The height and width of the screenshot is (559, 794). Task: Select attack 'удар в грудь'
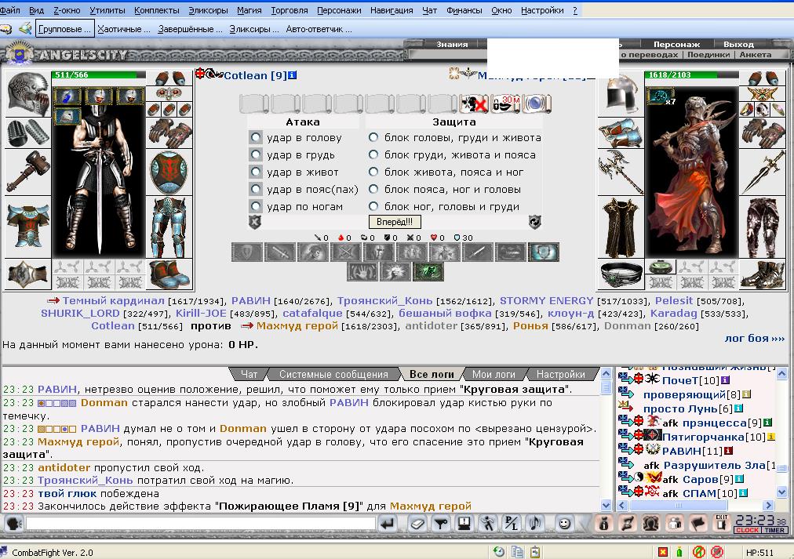click(256, 154)
